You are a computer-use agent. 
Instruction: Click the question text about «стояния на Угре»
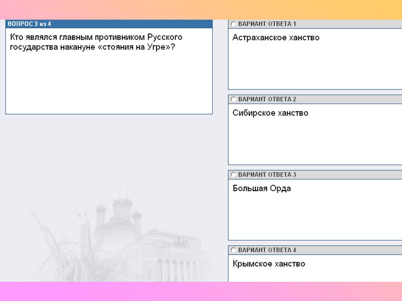click(96, 42)
